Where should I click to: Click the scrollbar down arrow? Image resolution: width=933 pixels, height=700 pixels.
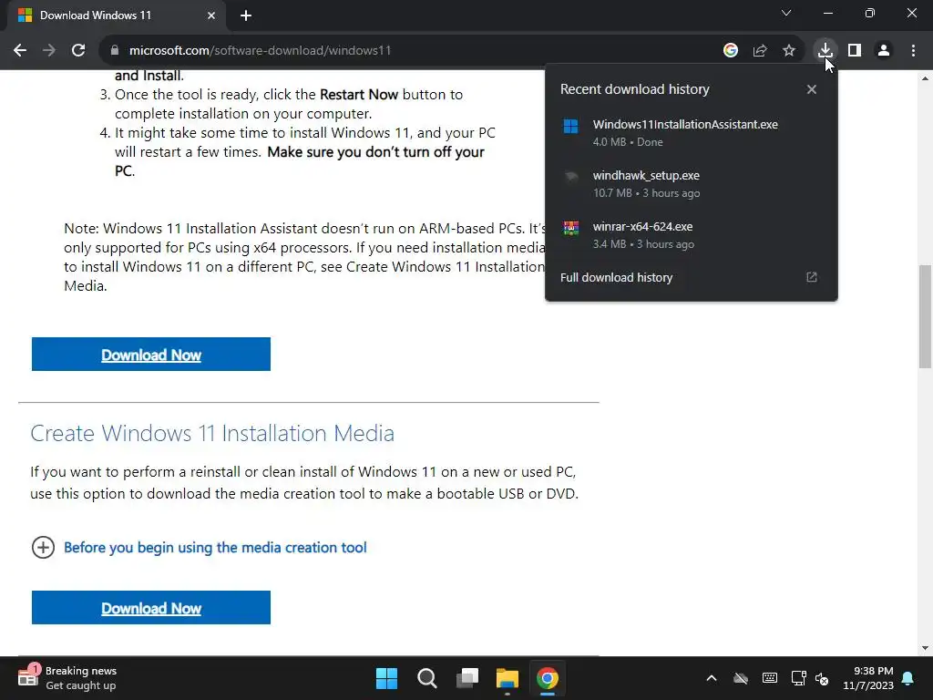click(x=925, y=648)
